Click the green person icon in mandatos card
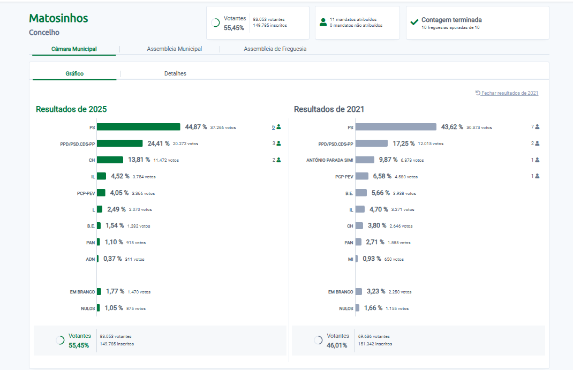This screenshot has width=573, height=370. coord(323,22)
